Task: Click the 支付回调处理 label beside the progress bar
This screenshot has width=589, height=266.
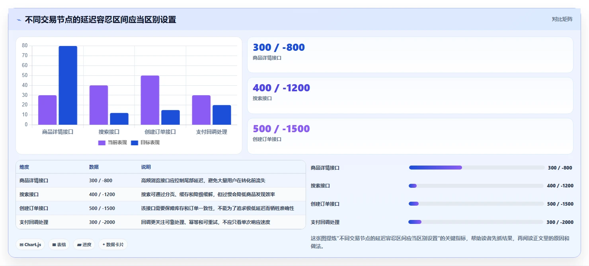Action: tap(325, 222)
